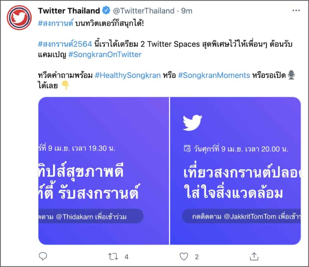Open the #สงกรานต์2564 hashtag
Viewport: 309px width, 267px height.
click(x=65, y=45)
